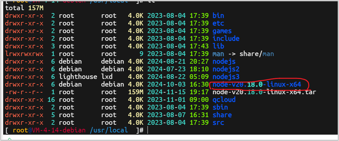Click the lib directory name
The height and width of the screenshot is (141, 339).
tap(218, 46)
